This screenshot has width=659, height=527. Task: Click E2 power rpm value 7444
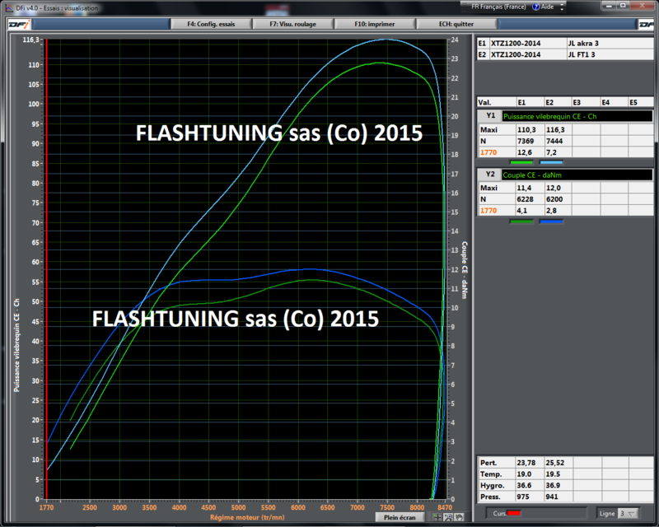(559, 141)
